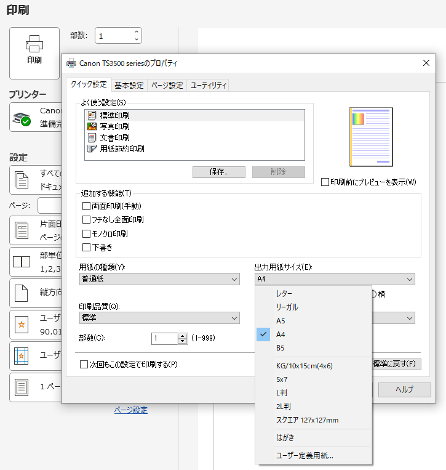Switch to クイック設定 tab
This screenshot has height=470, width=446.
point(89,84)
